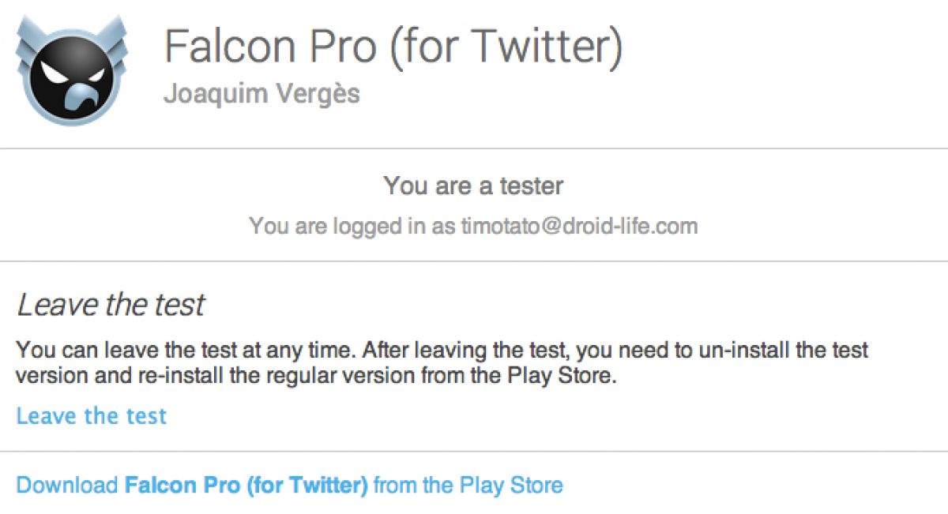Click developer name Joaquim Vergès

(261, 94)
